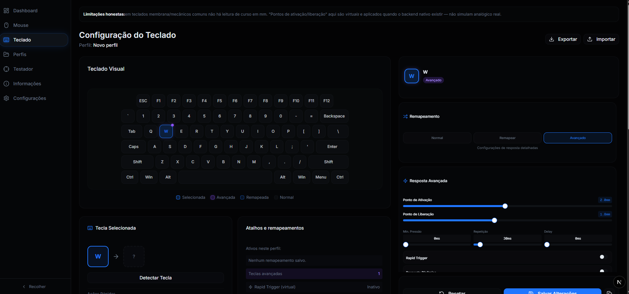The image size is (629, 294).
Task: Expand the Teclas avançadas row
Action: coord(314,274)
